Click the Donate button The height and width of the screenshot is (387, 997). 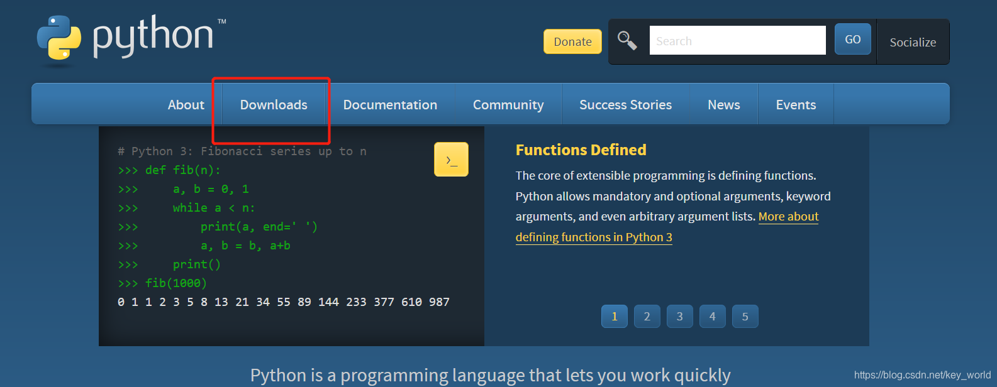[572, 41]
